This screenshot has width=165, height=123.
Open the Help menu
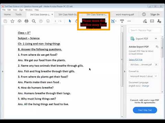tap(37, 10)
